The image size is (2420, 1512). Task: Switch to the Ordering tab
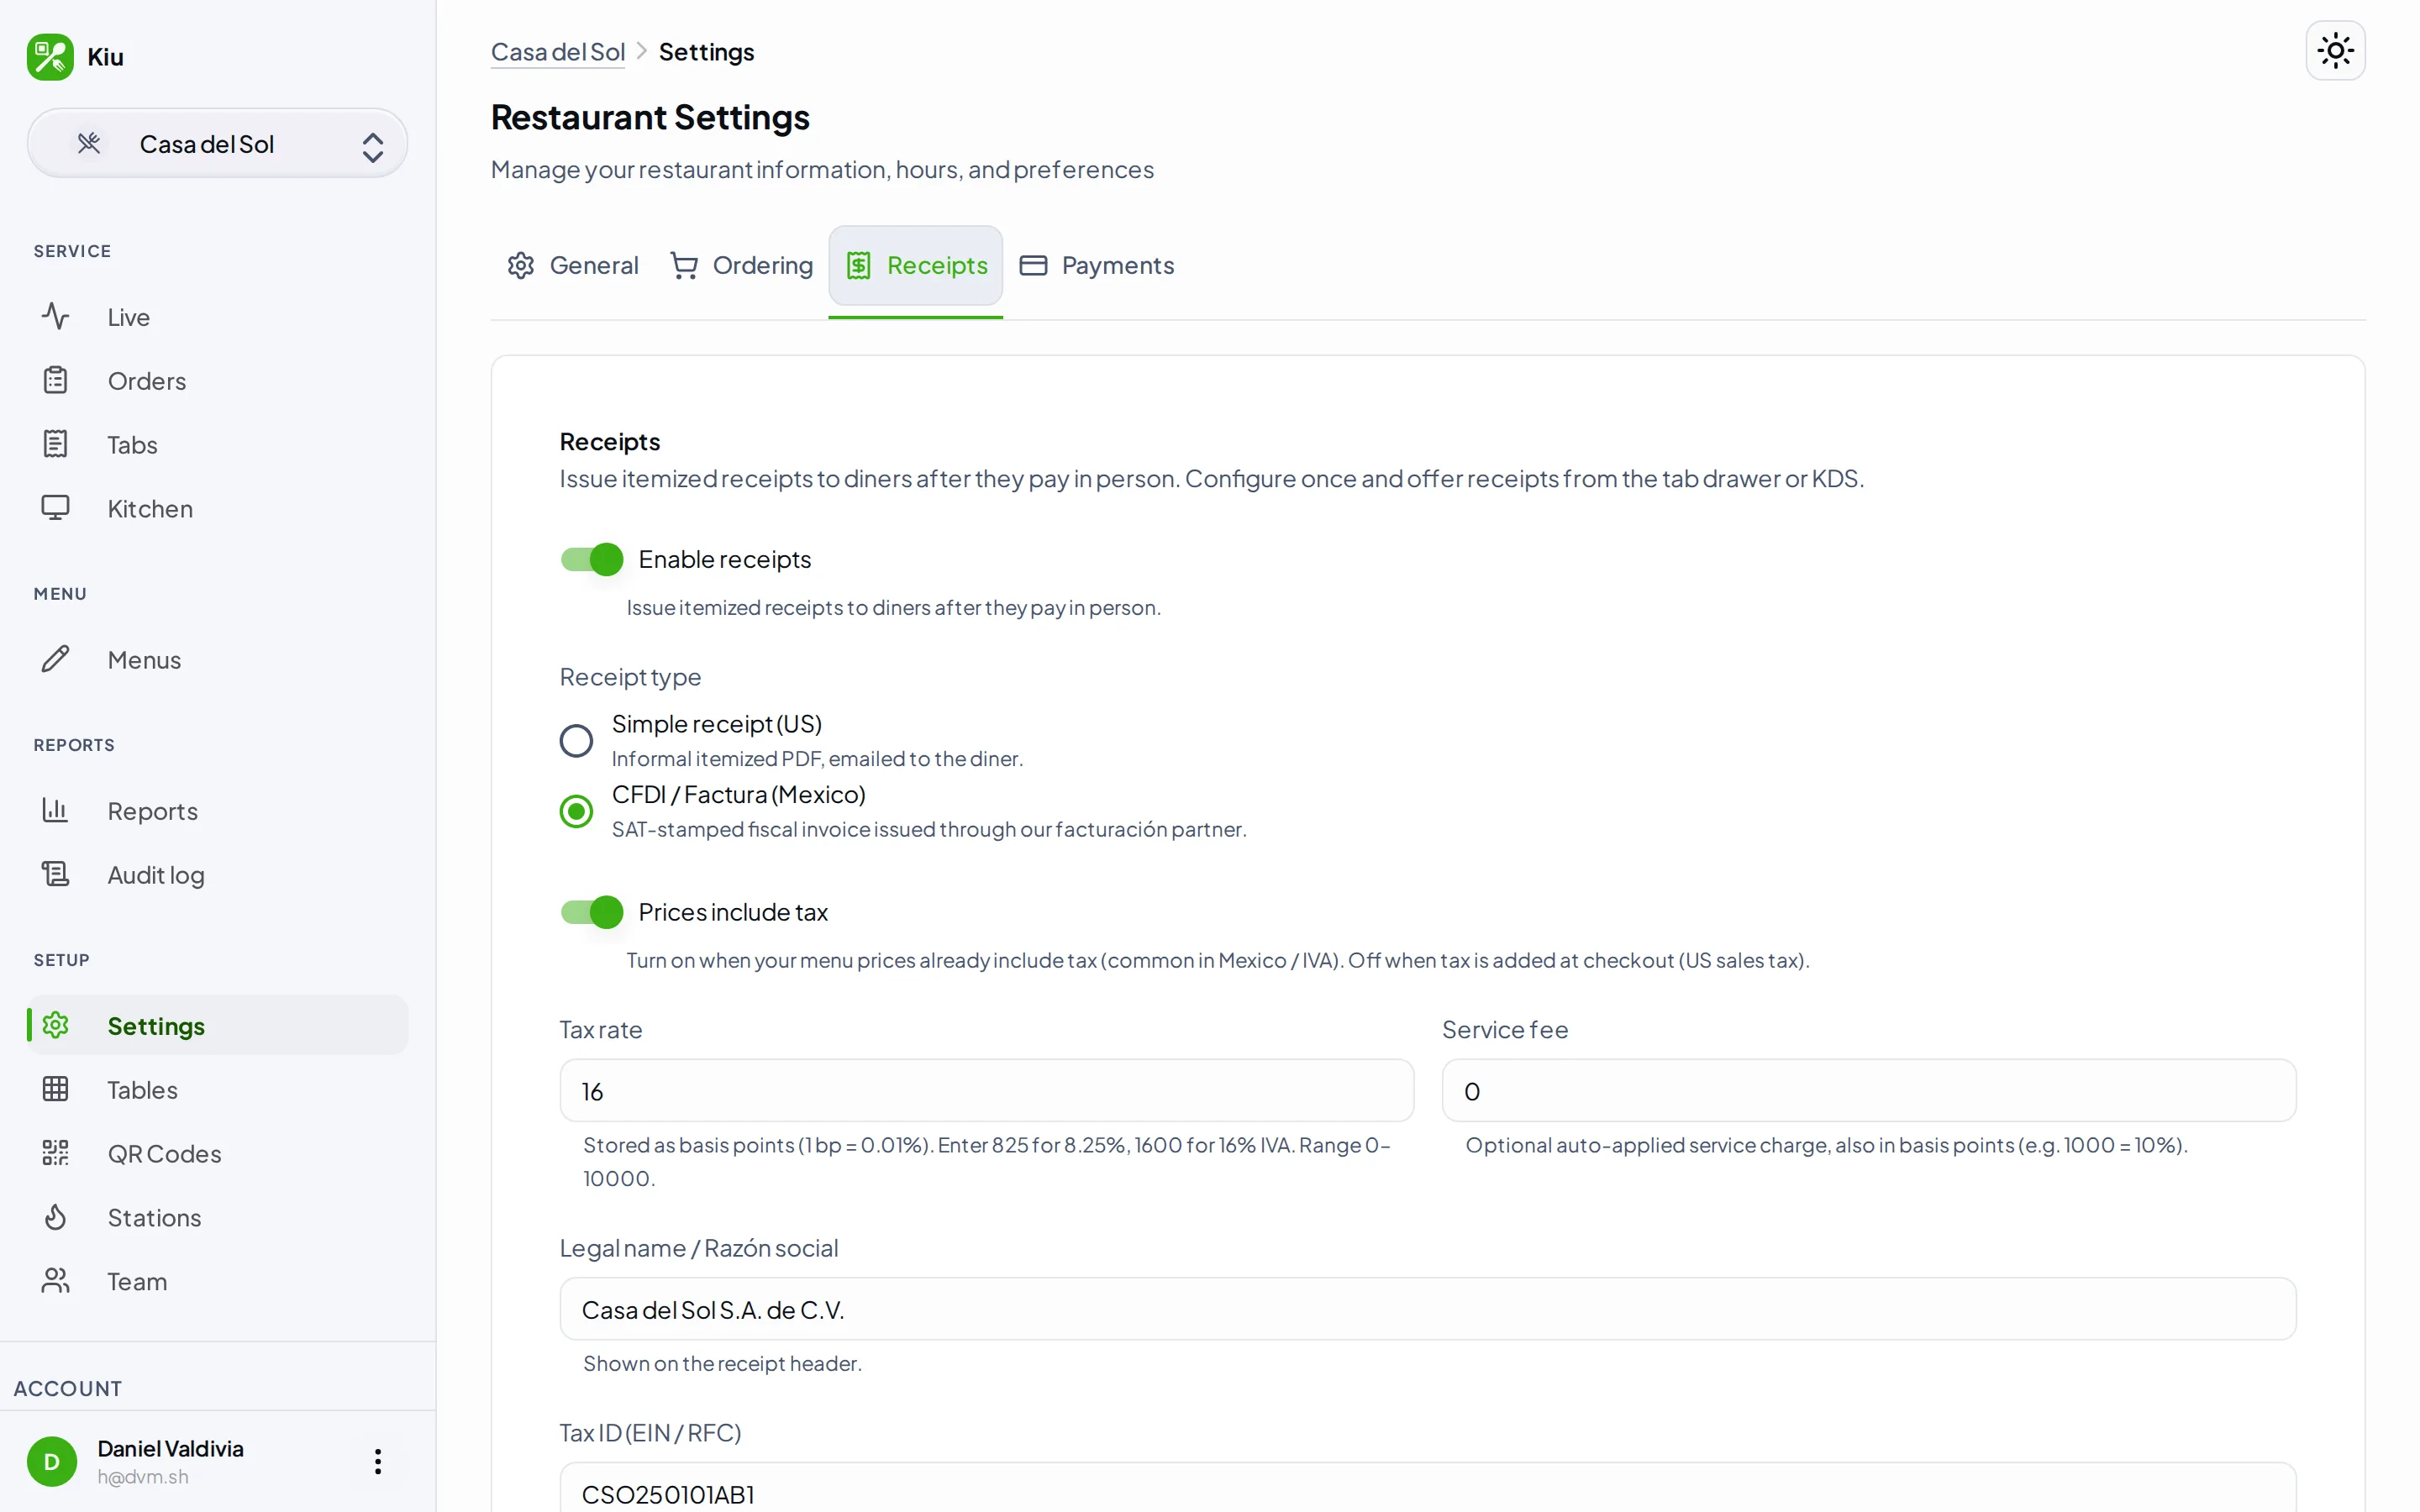(741, 265)
